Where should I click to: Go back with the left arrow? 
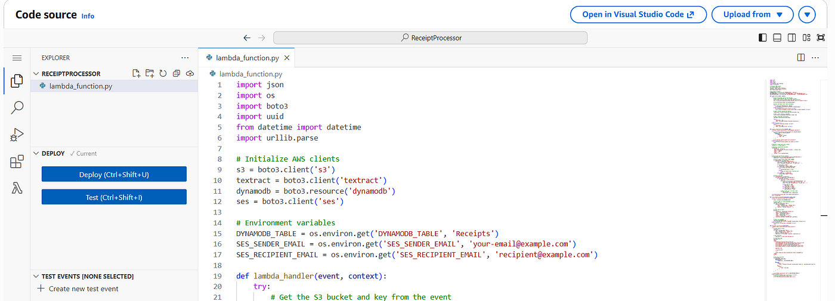pos(247,38)
